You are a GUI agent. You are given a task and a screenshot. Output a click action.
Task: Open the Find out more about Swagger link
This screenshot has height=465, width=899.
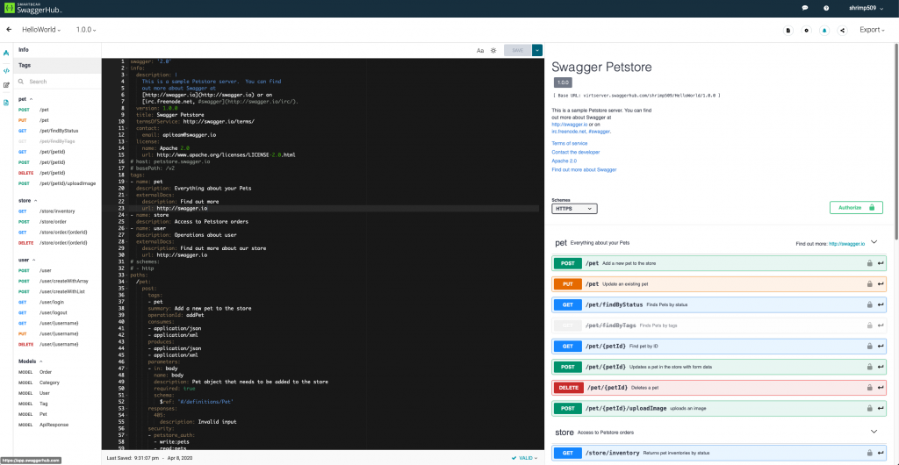584,170
